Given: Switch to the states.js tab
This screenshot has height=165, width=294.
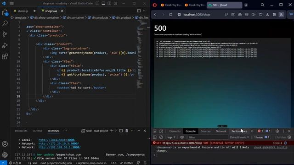Looking at the screenshot, I should pos(23,11).
